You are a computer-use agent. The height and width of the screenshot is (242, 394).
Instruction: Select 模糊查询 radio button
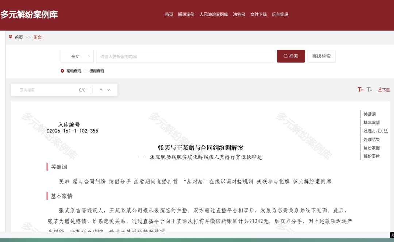pyautogui.click(x=85, y=71)
